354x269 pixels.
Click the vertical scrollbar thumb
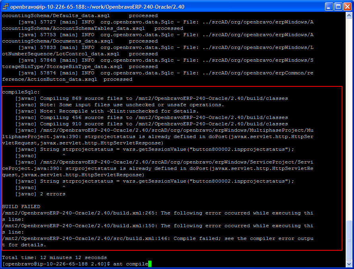[x=349, y=240]
